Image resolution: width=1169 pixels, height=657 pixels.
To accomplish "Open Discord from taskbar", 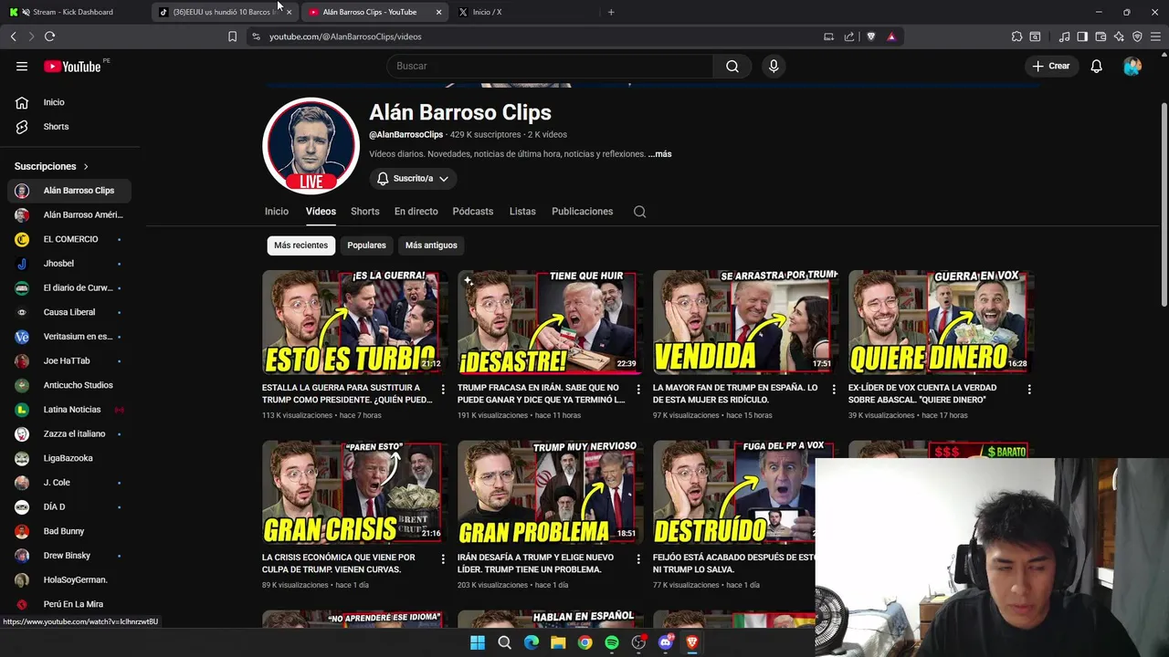I will 666,642.
